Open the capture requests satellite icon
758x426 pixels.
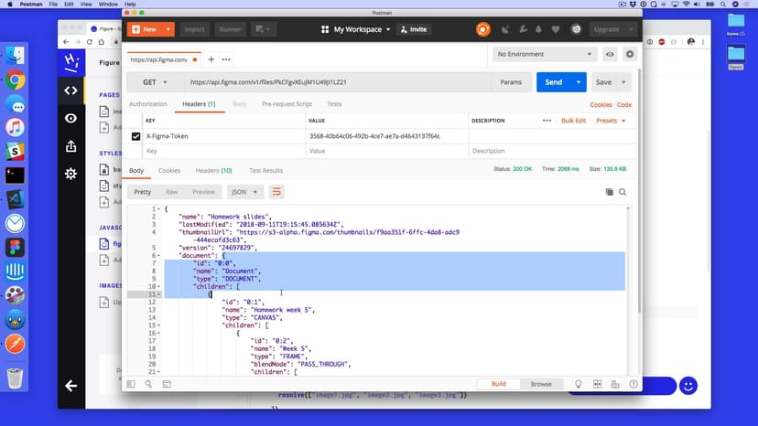click(505, 29)
